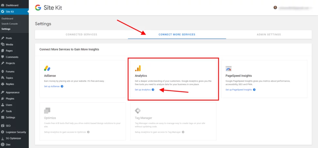Click the arrow icon beside Set up Analytics
Image resolution: width=318 pixels, height=148 pixels.
pyautogui.click(x=153, y=90)
